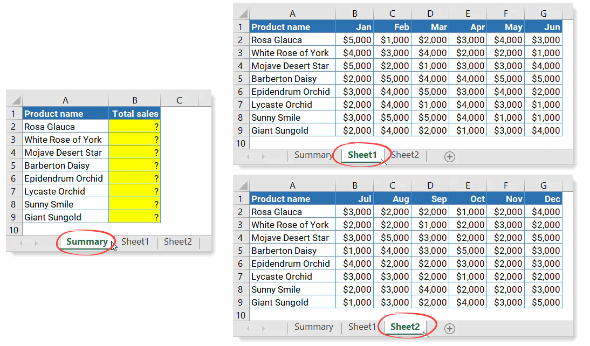590x346 pixels.
Task: Select column B header in the Summary sheet
Action: (x=136, y=100)
